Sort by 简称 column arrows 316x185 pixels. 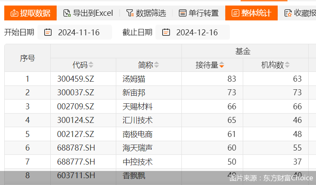pyautogui.click(x=156, y=65)
